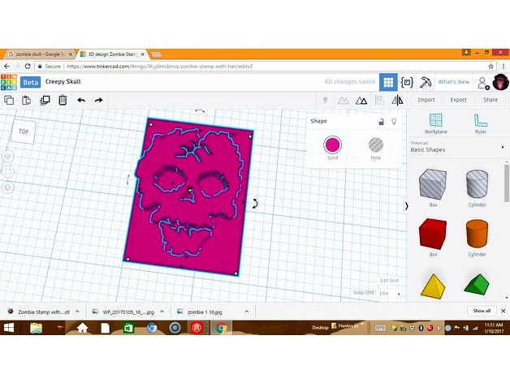Viewport: 510px width, 383px height.
Task: Open Chrome from the taskbar
Action: [x=221, y=328]
